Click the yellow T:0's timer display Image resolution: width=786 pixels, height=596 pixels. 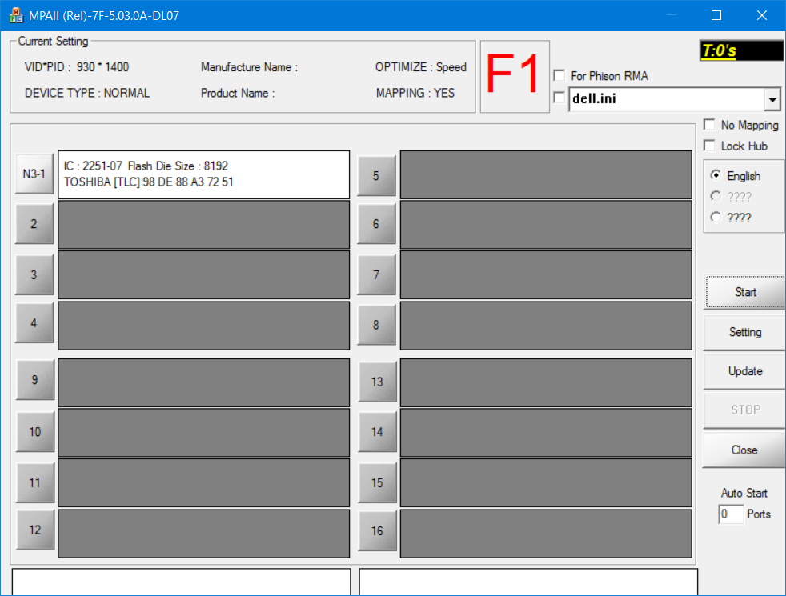click(742, 50)
